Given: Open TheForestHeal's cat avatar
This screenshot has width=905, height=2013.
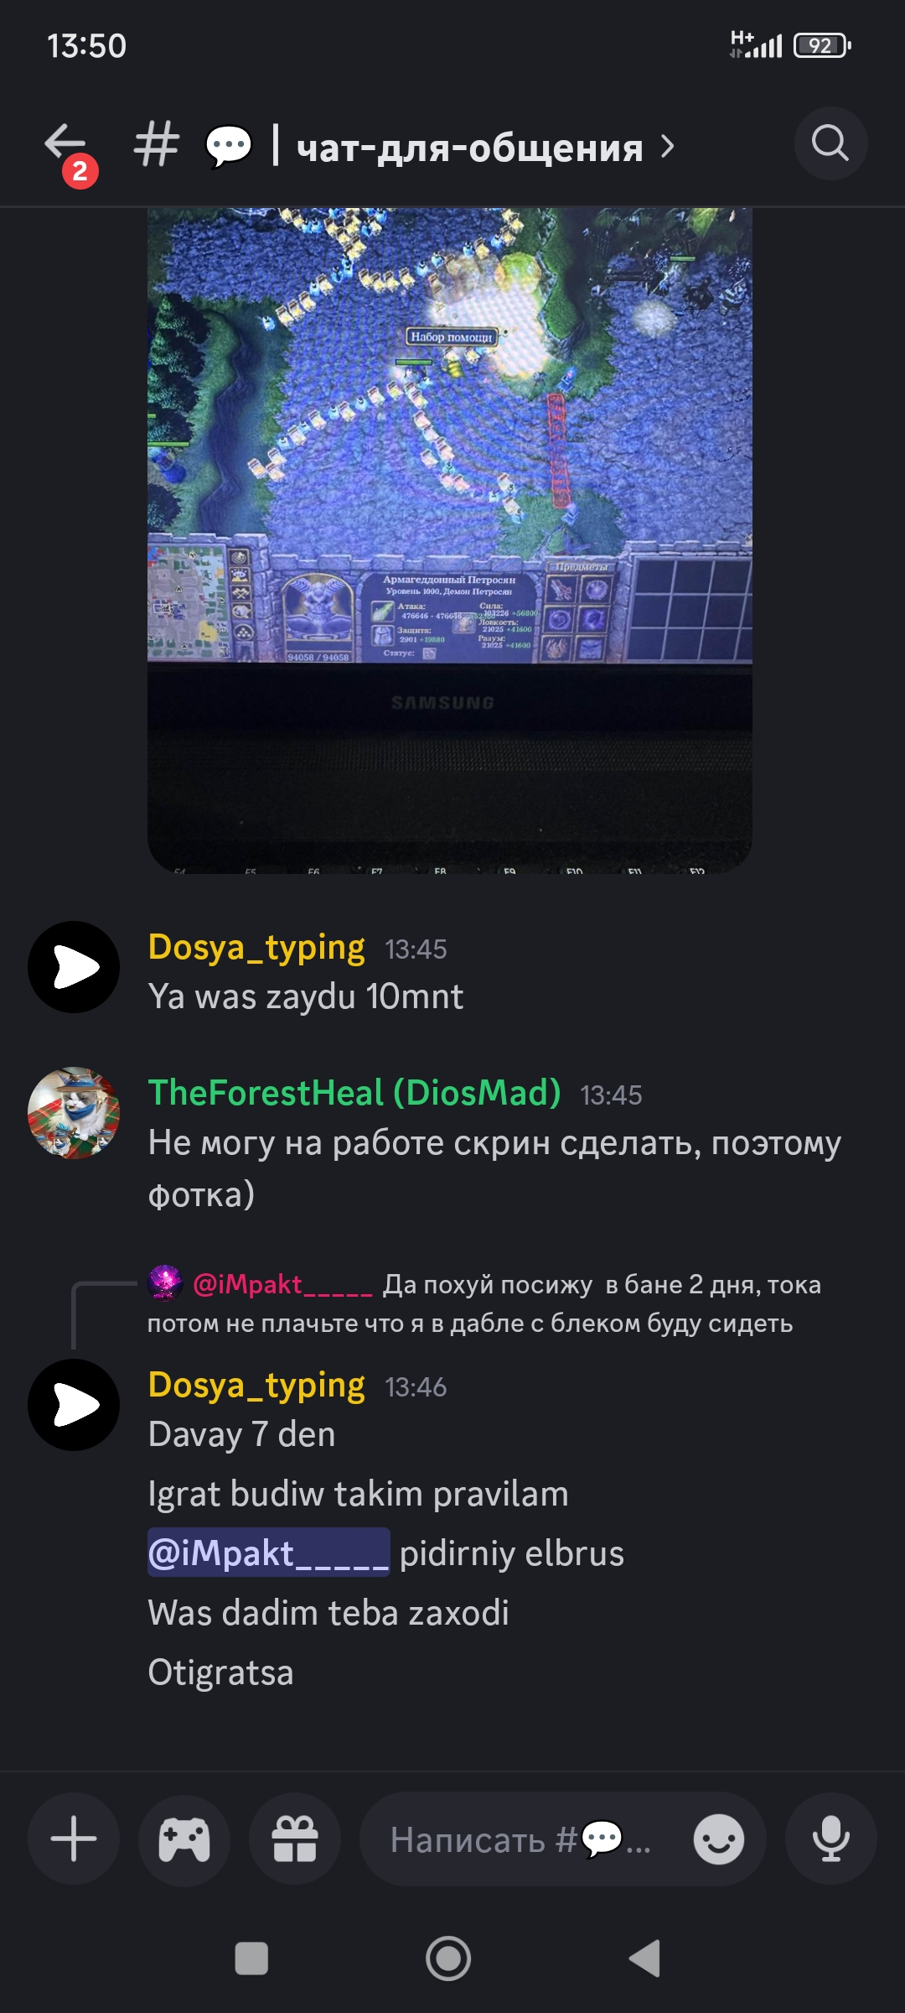Looking at the screenshot, I should pyautogui.click(x=74, y=1113).
